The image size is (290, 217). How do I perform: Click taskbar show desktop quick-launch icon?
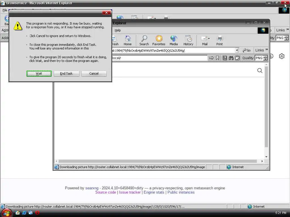[x=31, y=213]
